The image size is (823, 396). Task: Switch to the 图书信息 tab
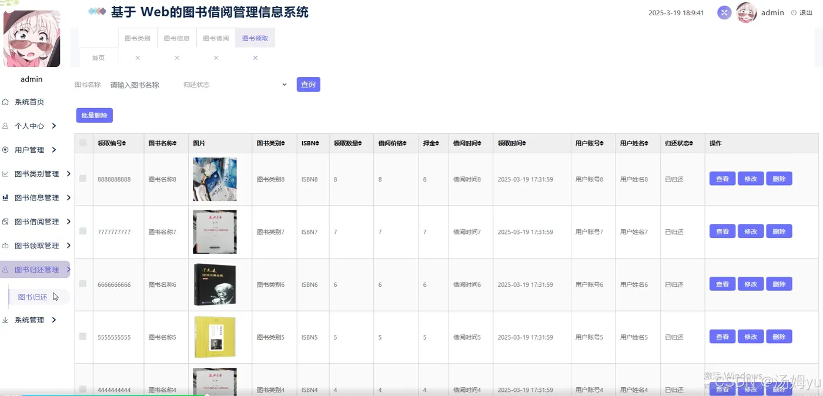click(176, 38)
